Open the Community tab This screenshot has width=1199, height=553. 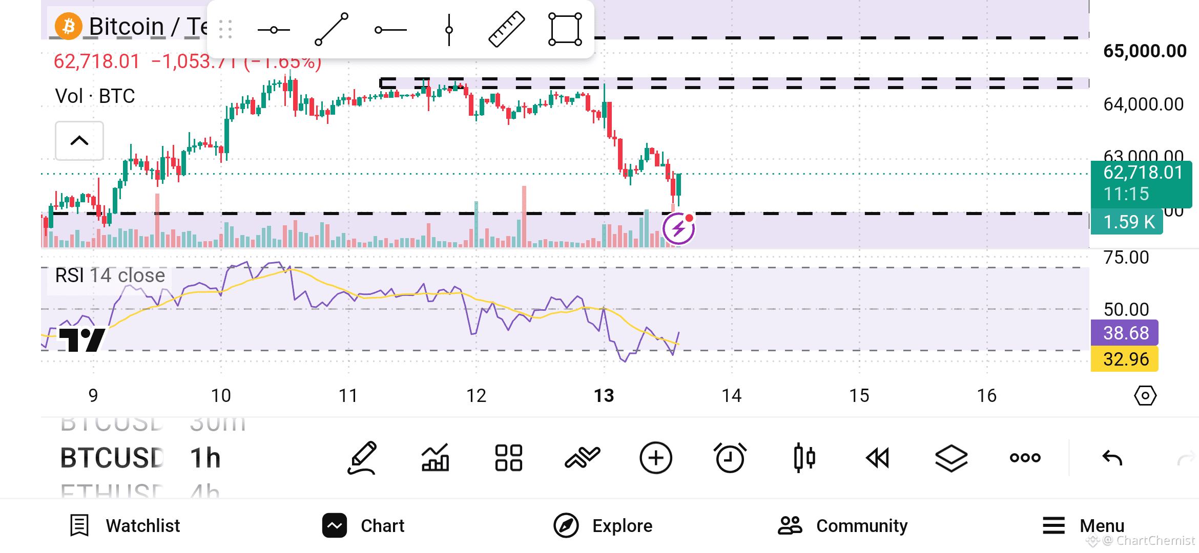point(843,526)
